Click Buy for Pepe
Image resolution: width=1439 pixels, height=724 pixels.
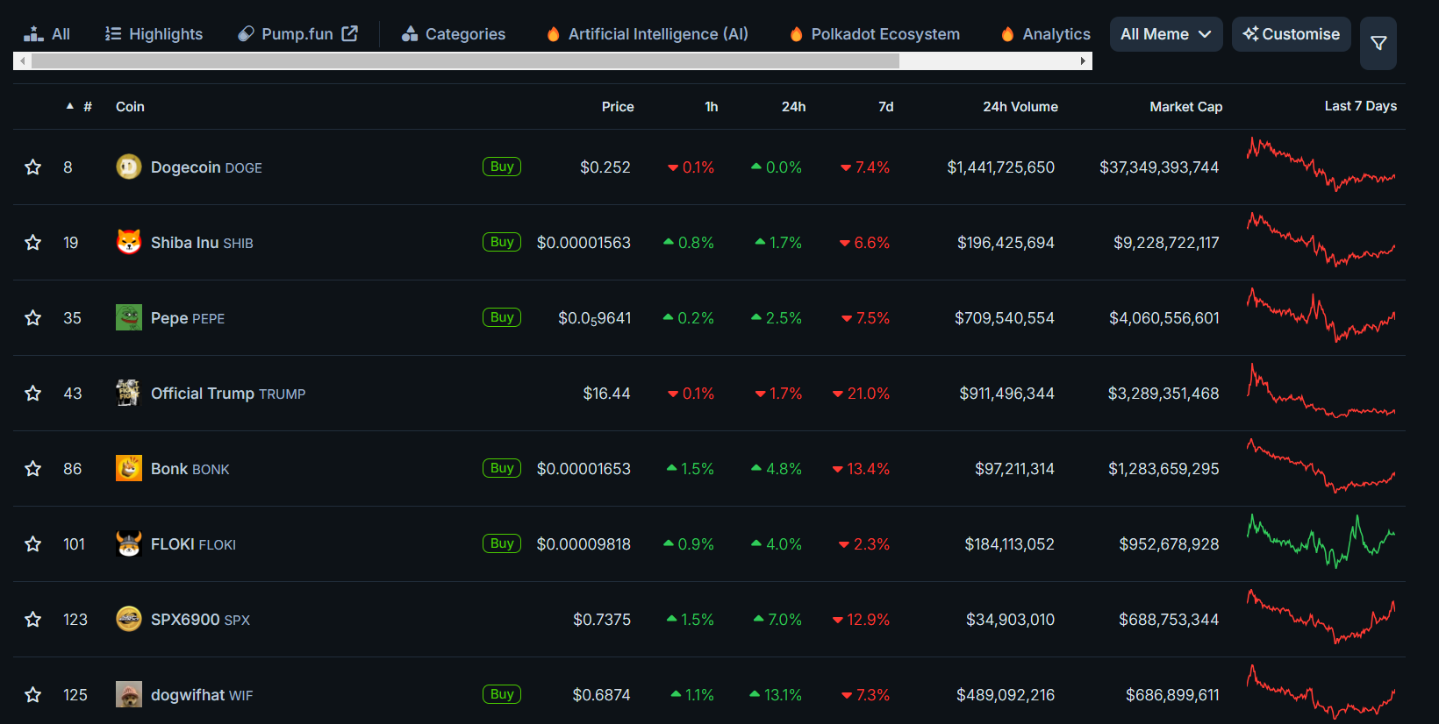pyautogui.click(x=502, y=317)
